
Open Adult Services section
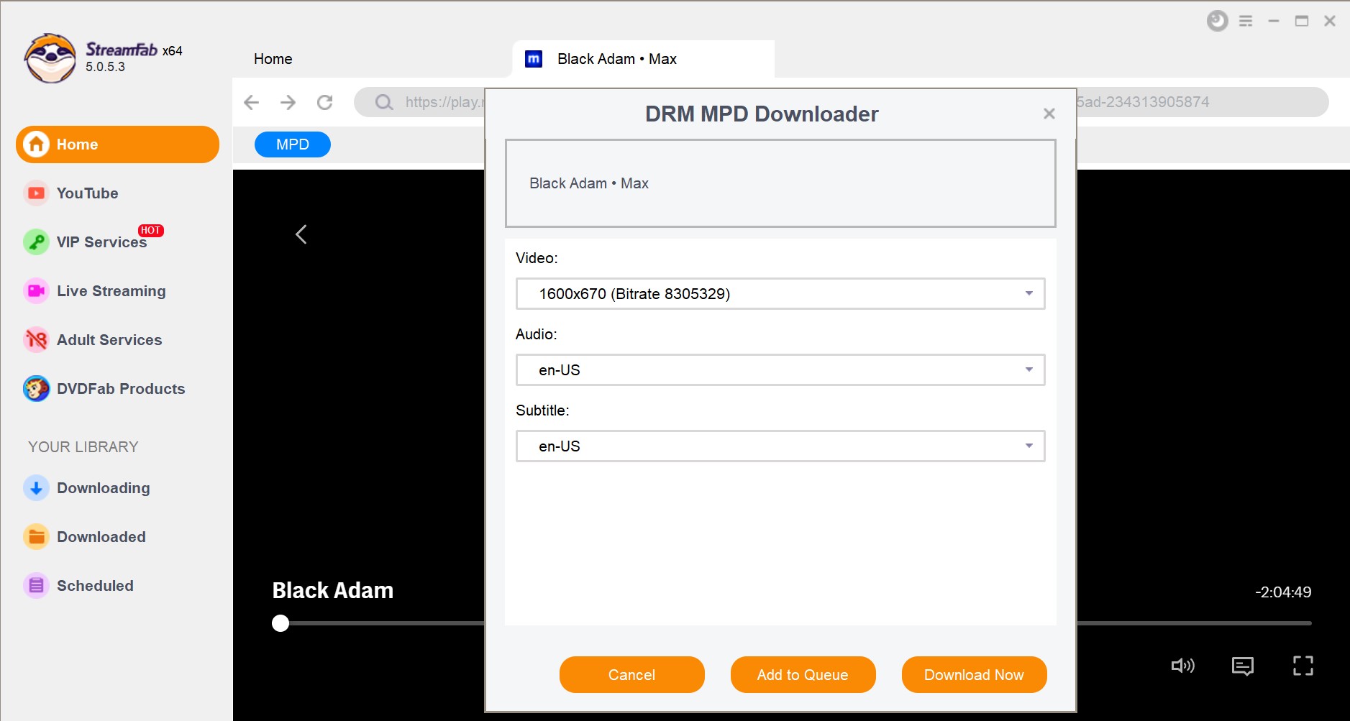point(109,340)
